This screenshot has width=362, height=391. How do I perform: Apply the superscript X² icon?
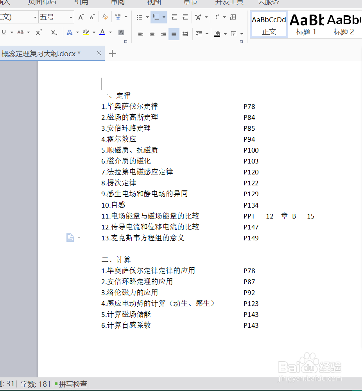(x=38, y=32)
